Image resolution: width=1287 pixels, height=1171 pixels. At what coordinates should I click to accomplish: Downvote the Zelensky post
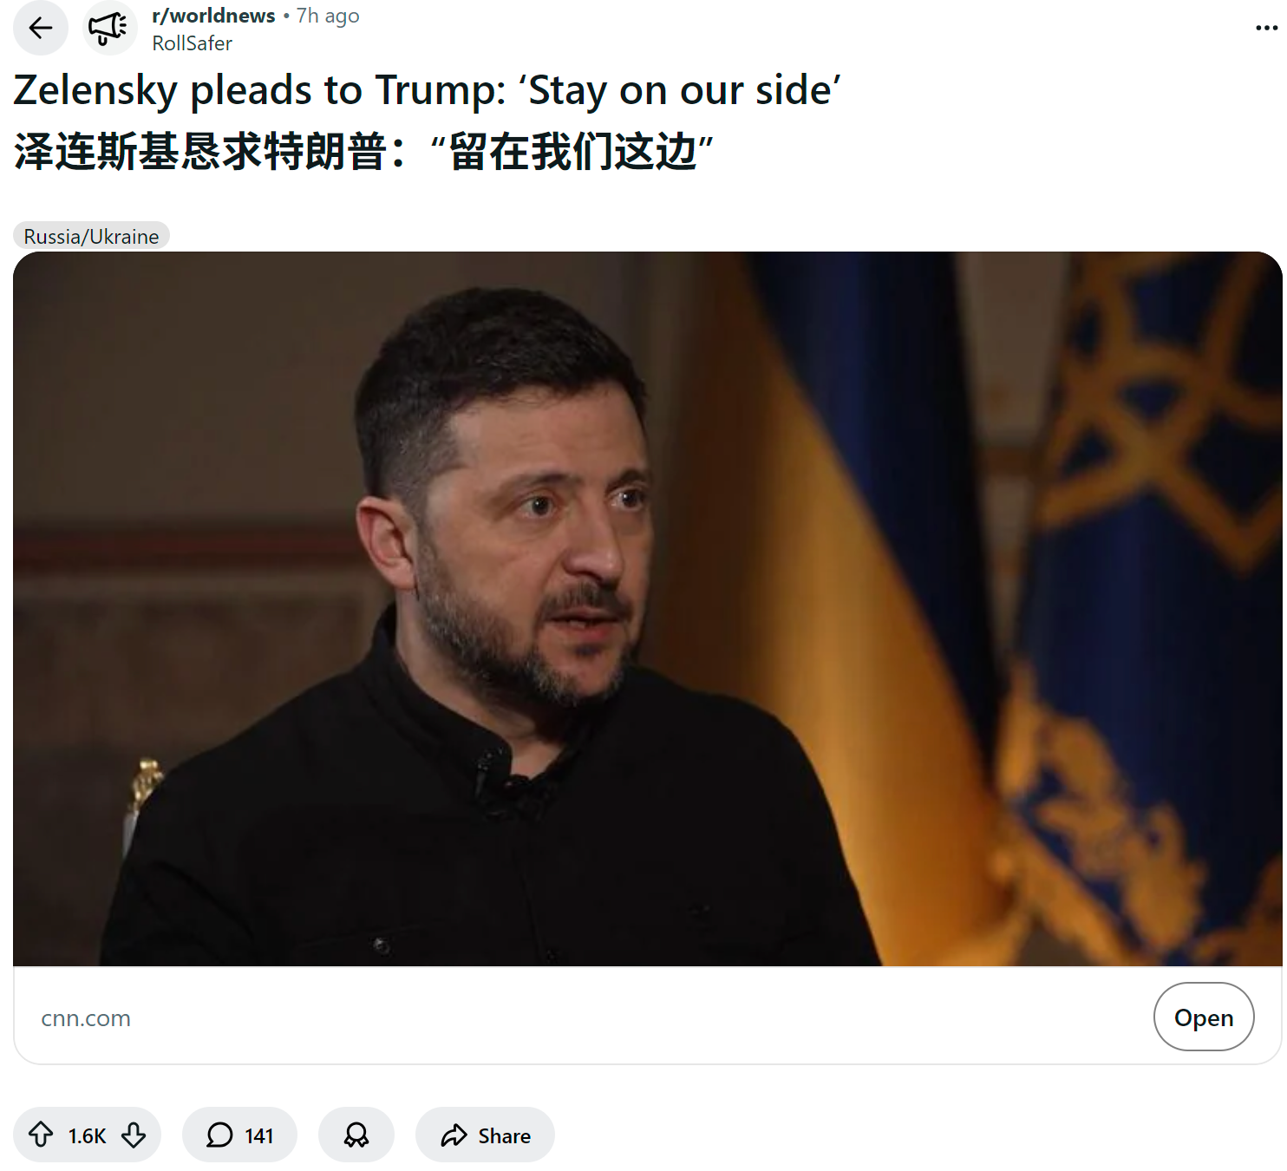[134, 1135]
